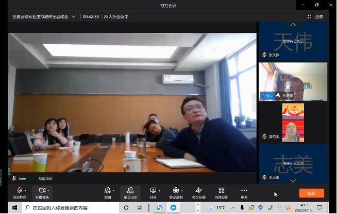Hang up the meeting with 挂断
Image resolution: width=337 pixels, height=214 pixels.
click(x=311, y=193)
